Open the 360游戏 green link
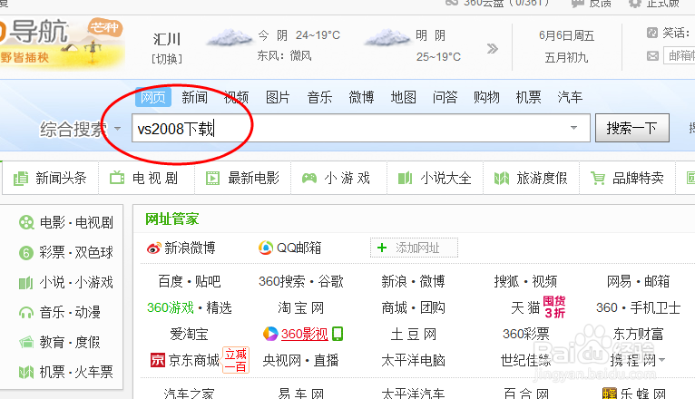The image size is (695, 399). (171, 307)
